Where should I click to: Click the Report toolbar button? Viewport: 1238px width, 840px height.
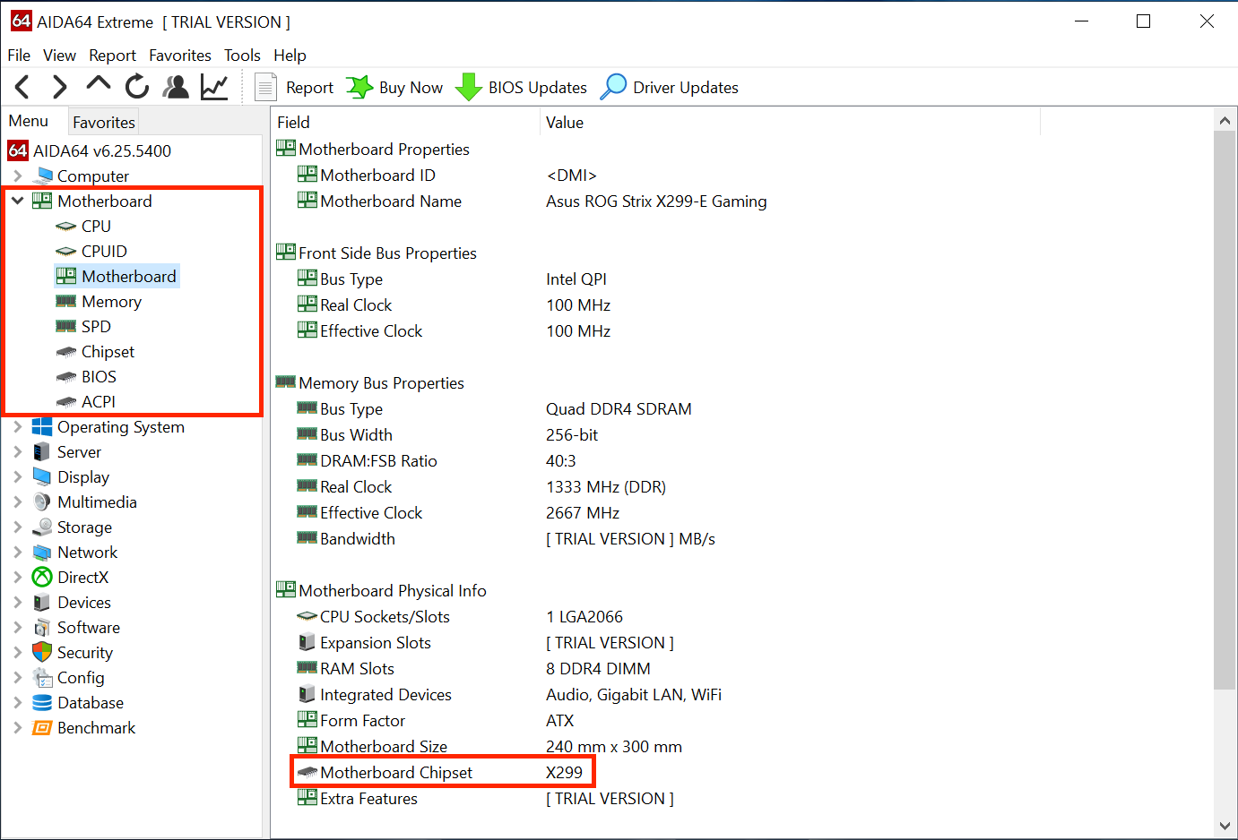click(x=295, y=88)
